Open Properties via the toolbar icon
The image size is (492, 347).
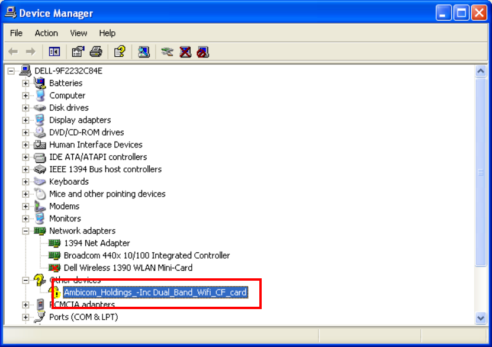pos(78,52)
